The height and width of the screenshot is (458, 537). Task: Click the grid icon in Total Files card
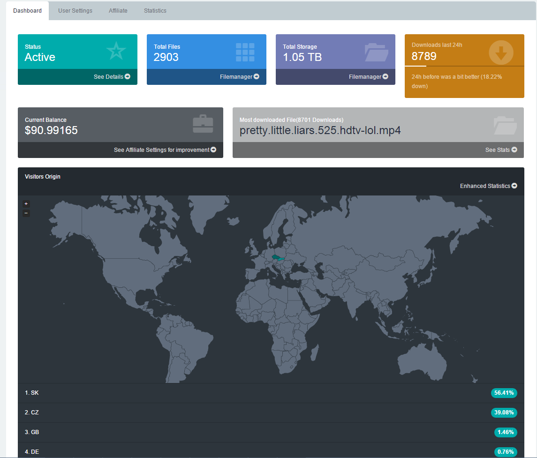click(x=245, y=53)
